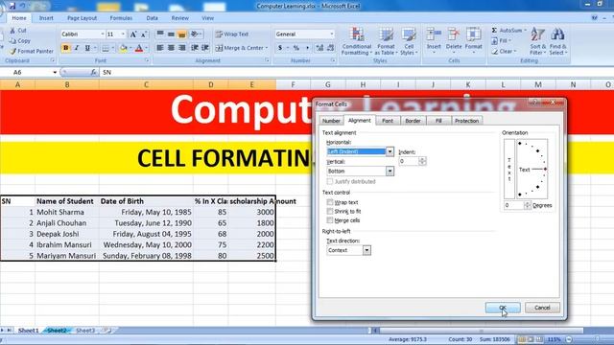Enable the Wrap text checkbox in dialog
614x345 pixels.
point(330,202)
